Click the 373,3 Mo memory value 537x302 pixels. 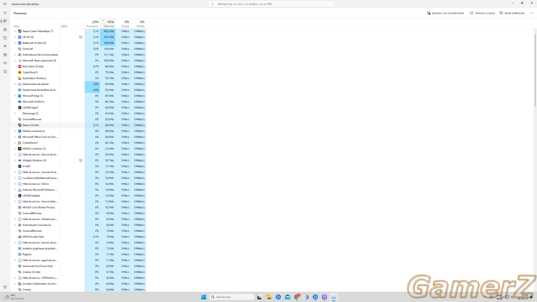109,37
